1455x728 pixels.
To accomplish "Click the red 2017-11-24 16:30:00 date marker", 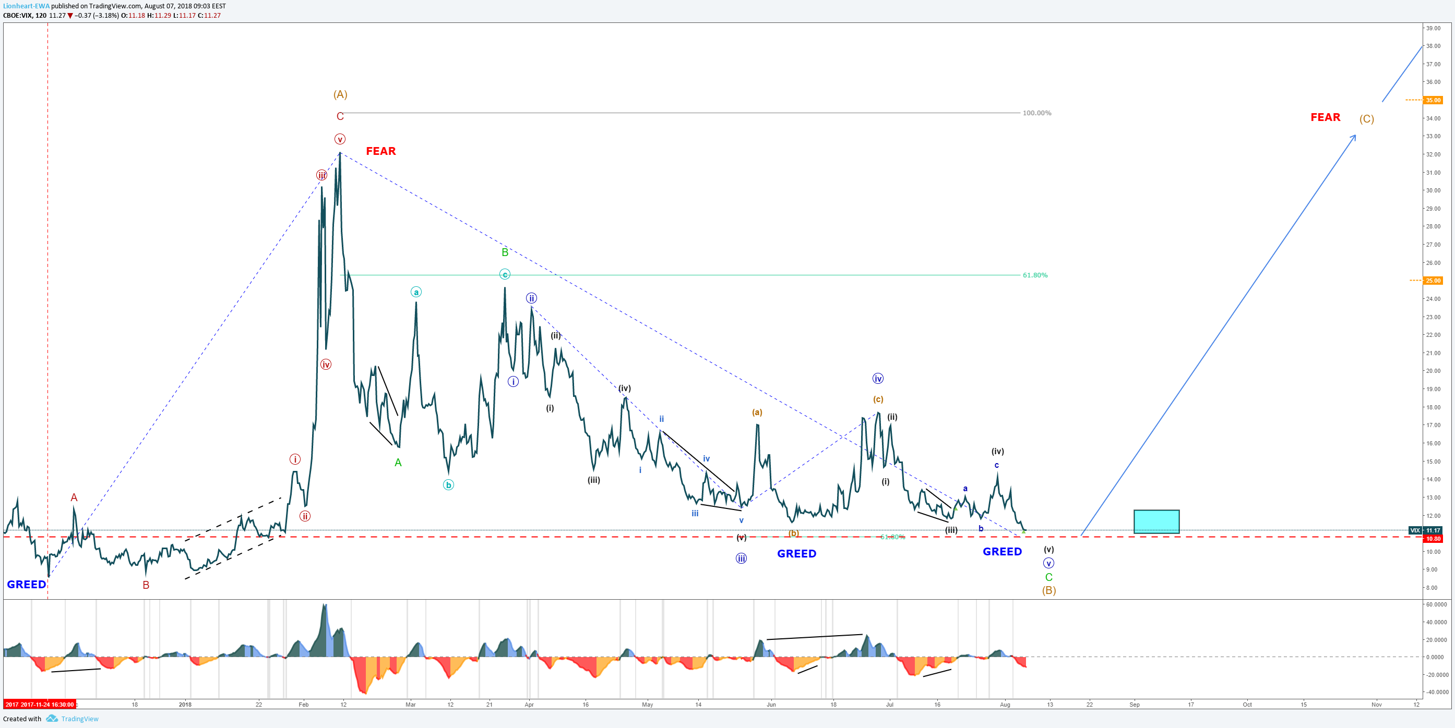I will (x=40, y=705).
